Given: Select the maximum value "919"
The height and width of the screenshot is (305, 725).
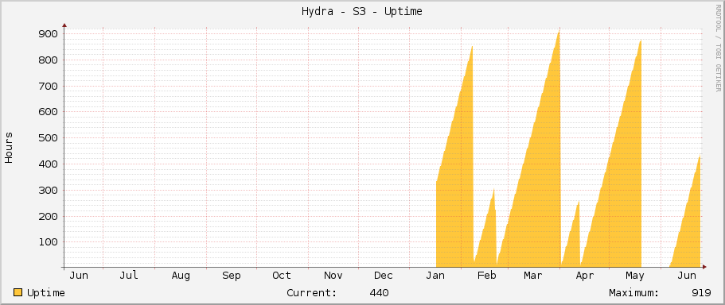Looking at the screenshot, I should tap(701, 293).
